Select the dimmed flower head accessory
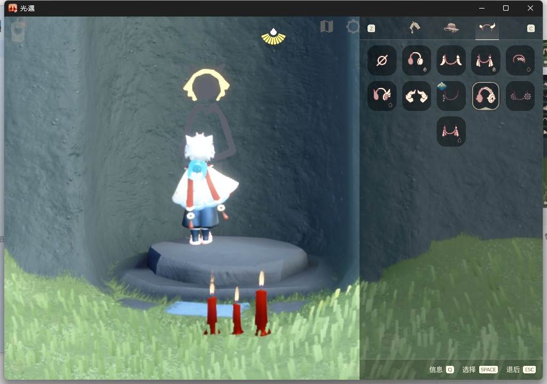This screenshot has width=547, height=384. click(x=520, y=96)
